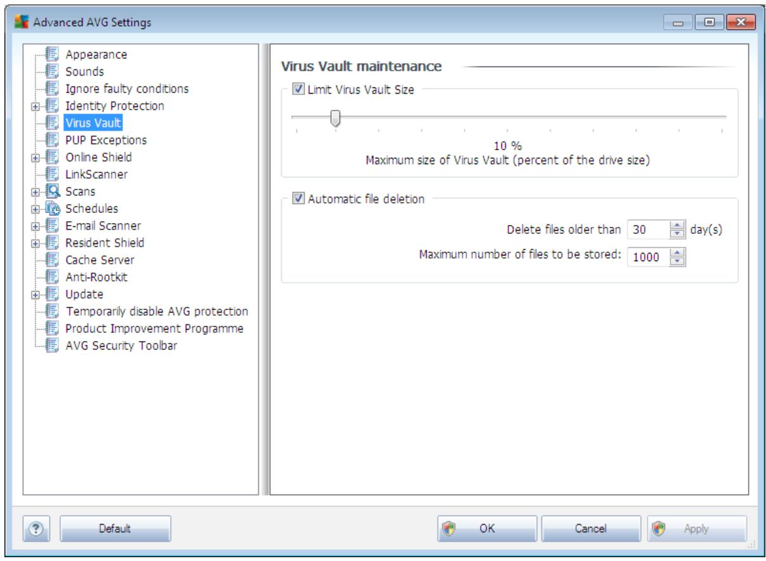The width and height of the screenshot is (766, 561).
Task: Close the Advanced AVG Settings window
Action: [x=741, y=23]
